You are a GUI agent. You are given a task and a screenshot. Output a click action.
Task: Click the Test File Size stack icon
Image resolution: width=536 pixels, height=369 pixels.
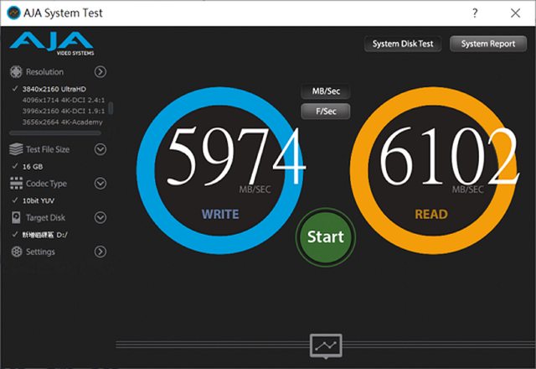pos(15,149)
